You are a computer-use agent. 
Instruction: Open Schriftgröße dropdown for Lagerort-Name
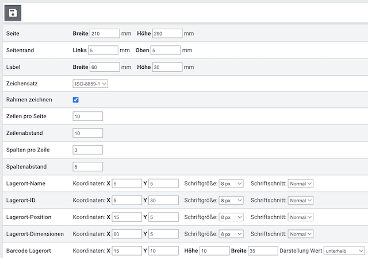[x=231, y=184]
